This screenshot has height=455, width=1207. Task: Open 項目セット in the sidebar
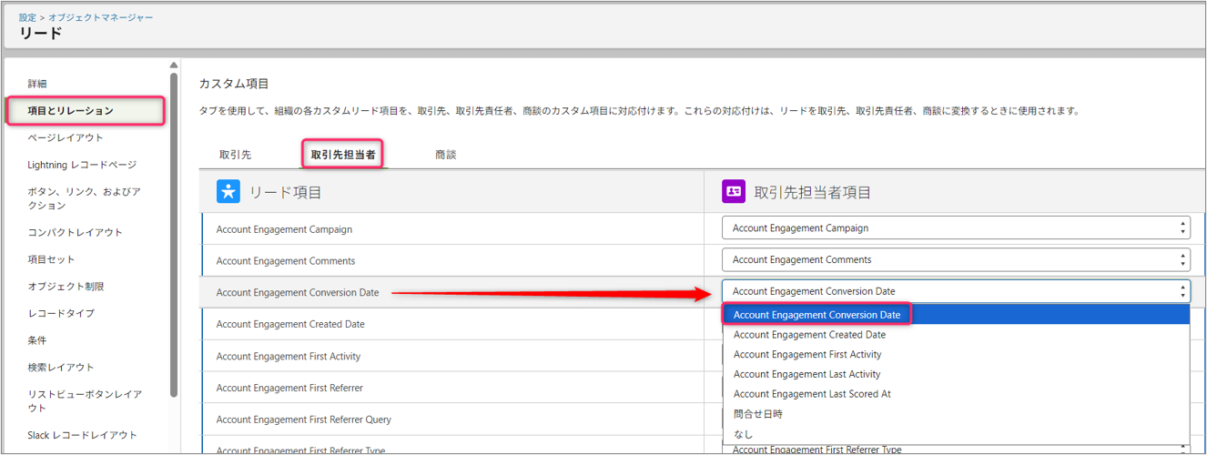pyautogui.click(x=51, y=259)
